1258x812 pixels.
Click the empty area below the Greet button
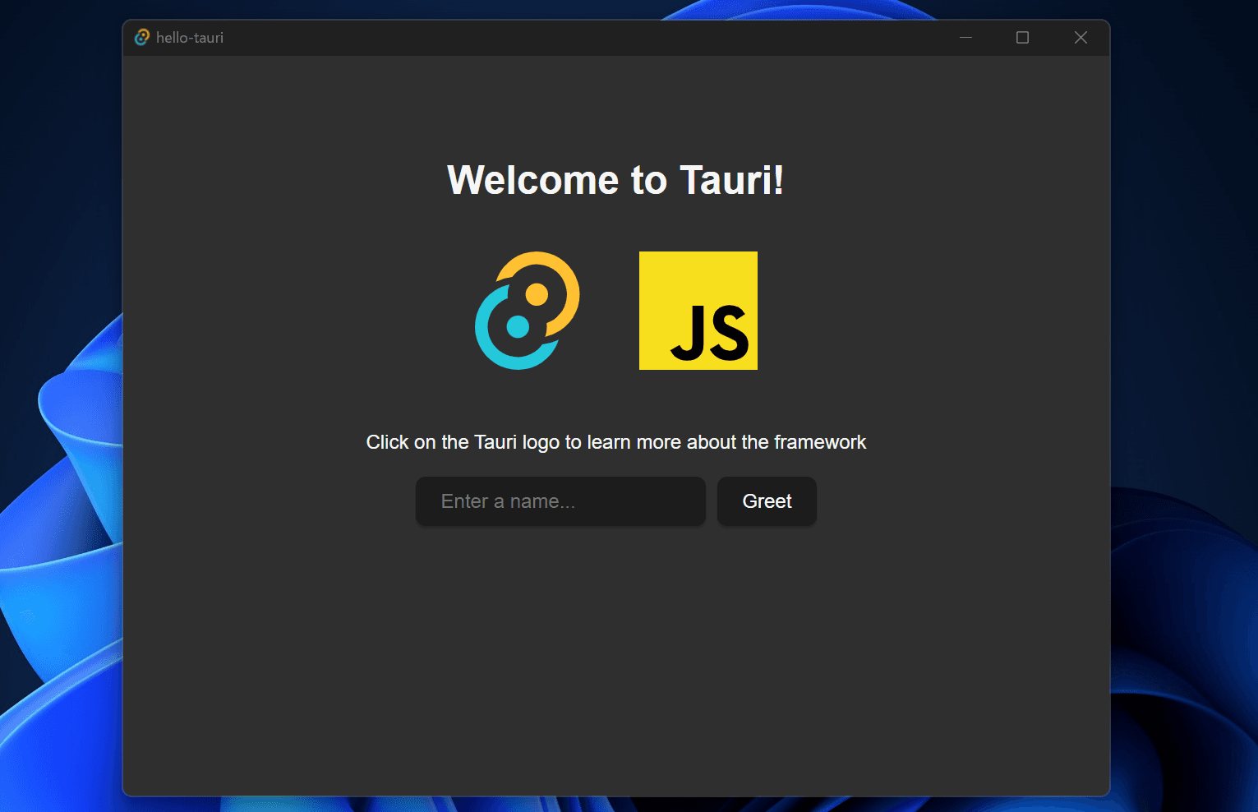click(x=616, y=649)
